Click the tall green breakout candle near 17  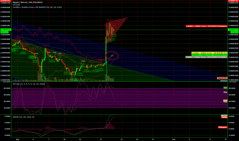[x=106, y=50]
